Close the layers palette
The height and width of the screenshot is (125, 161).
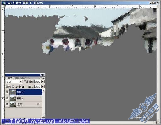44,75
